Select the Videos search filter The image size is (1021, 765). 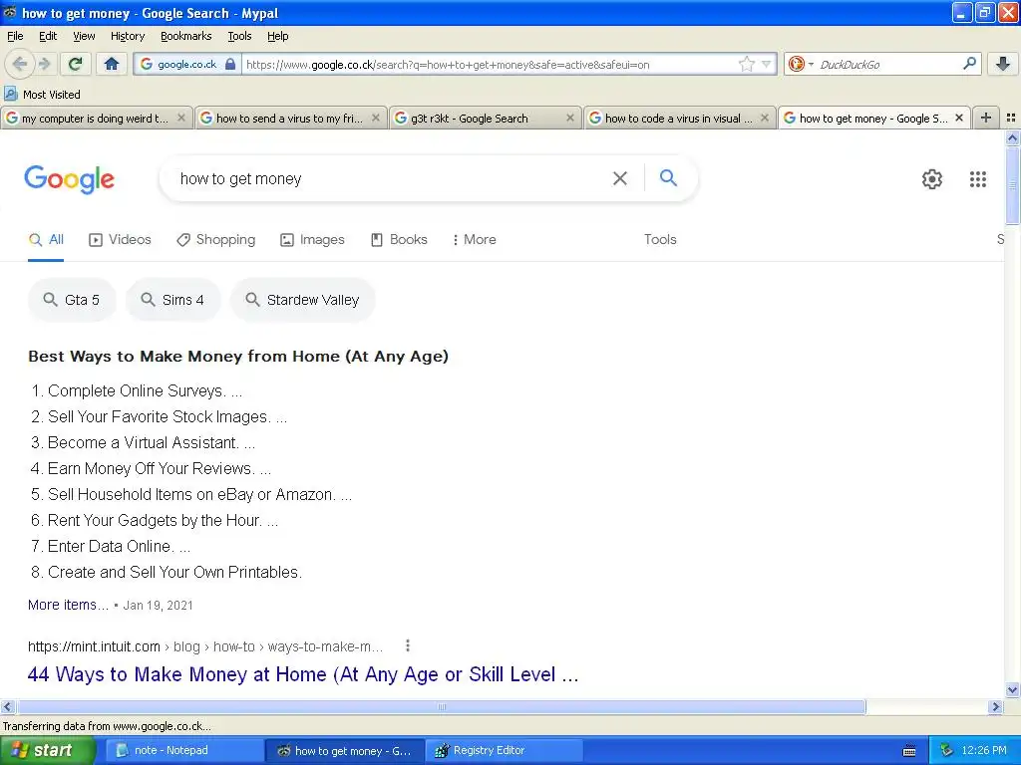pos(120,239)
